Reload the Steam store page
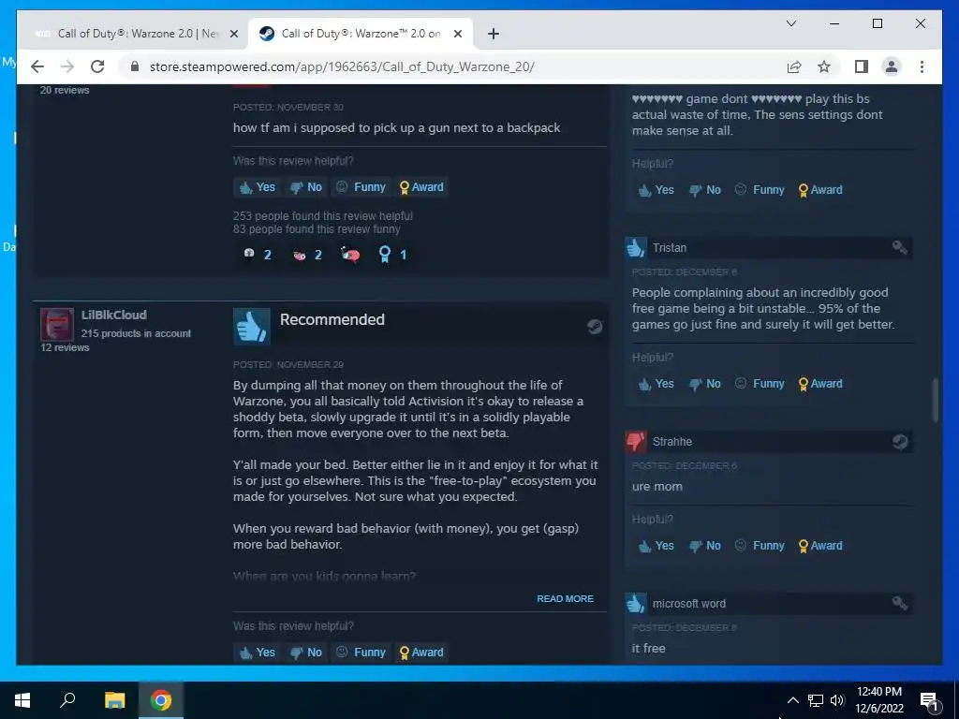959x719 pixels. click(x=97, y=66)
